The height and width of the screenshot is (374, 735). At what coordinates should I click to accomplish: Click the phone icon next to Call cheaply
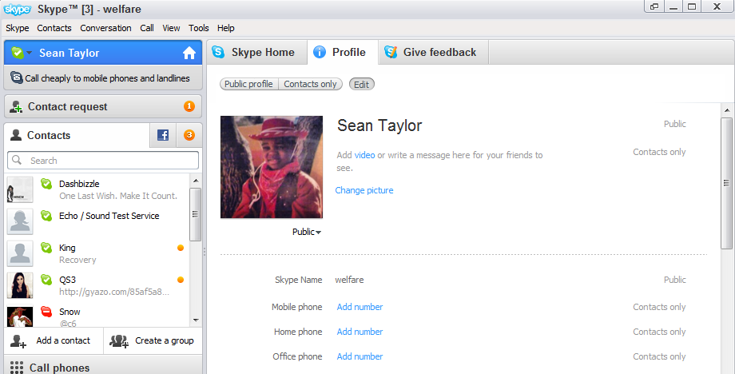pyautogui.click(x=17, y=78)
